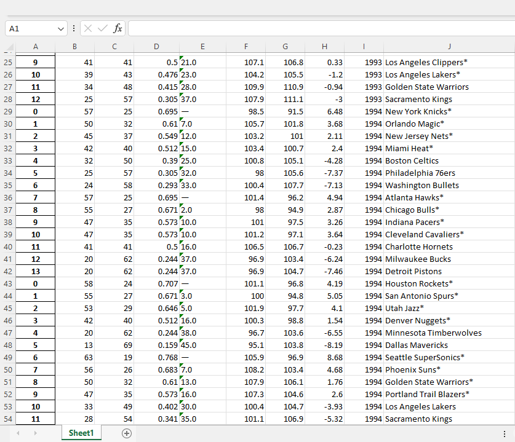Click the Cancel X formula icon
Viewport: 515px width, 442px height.
click(x=88, y=28)
